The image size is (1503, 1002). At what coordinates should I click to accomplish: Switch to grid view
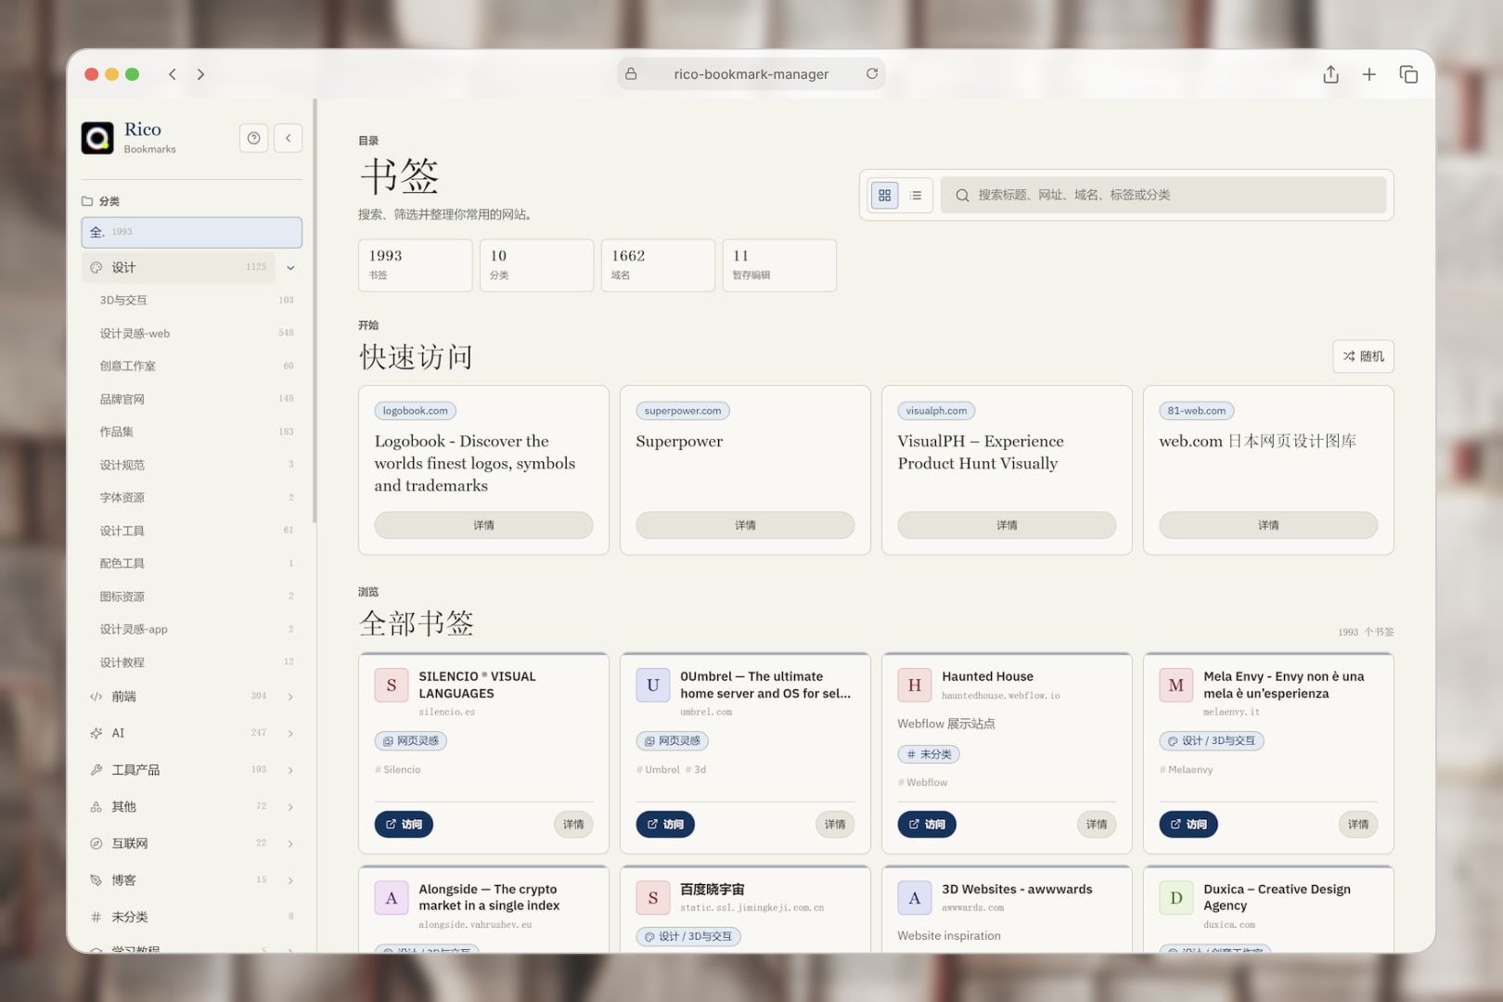tap(884, 195)
